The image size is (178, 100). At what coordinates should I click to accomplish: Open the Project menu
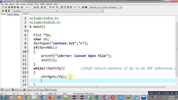[x=23, y=4]
